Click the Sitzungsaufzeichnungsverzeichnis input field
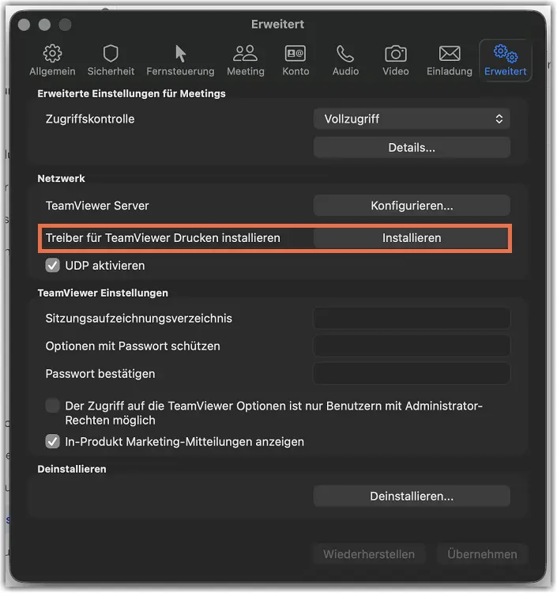The height and width of the screenshot is (593, 557). click(412, 319)
